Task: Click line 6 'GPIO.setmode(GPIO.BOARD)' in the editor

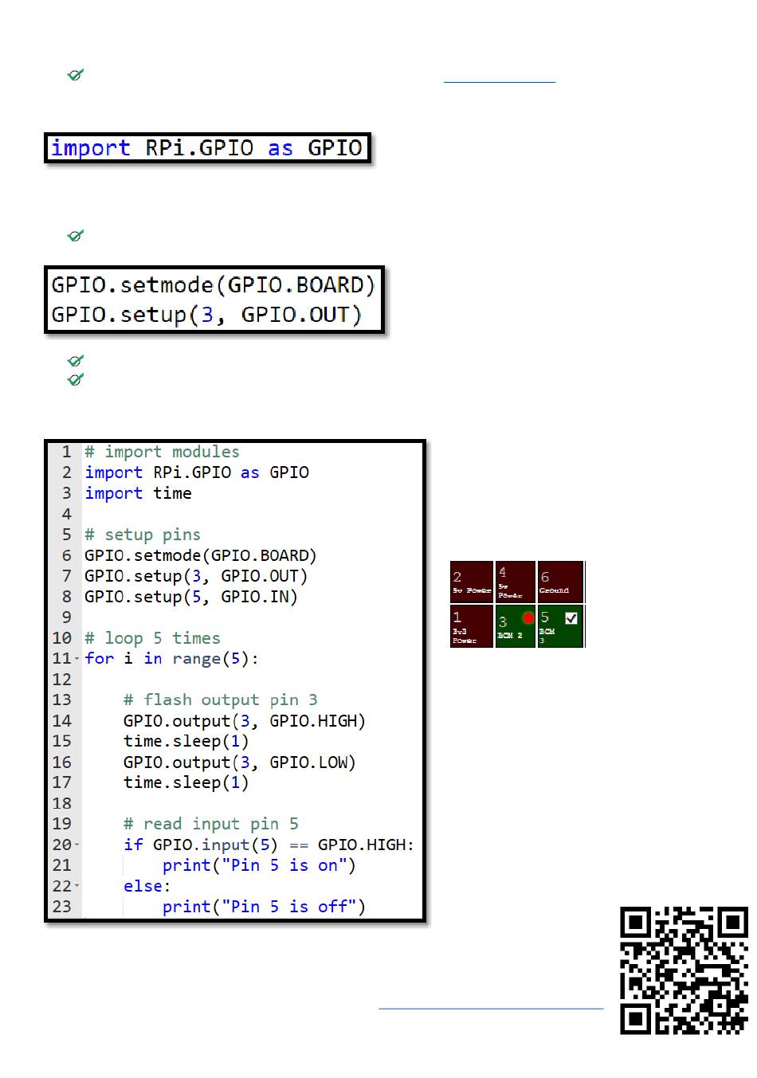Action: point(201,555)
